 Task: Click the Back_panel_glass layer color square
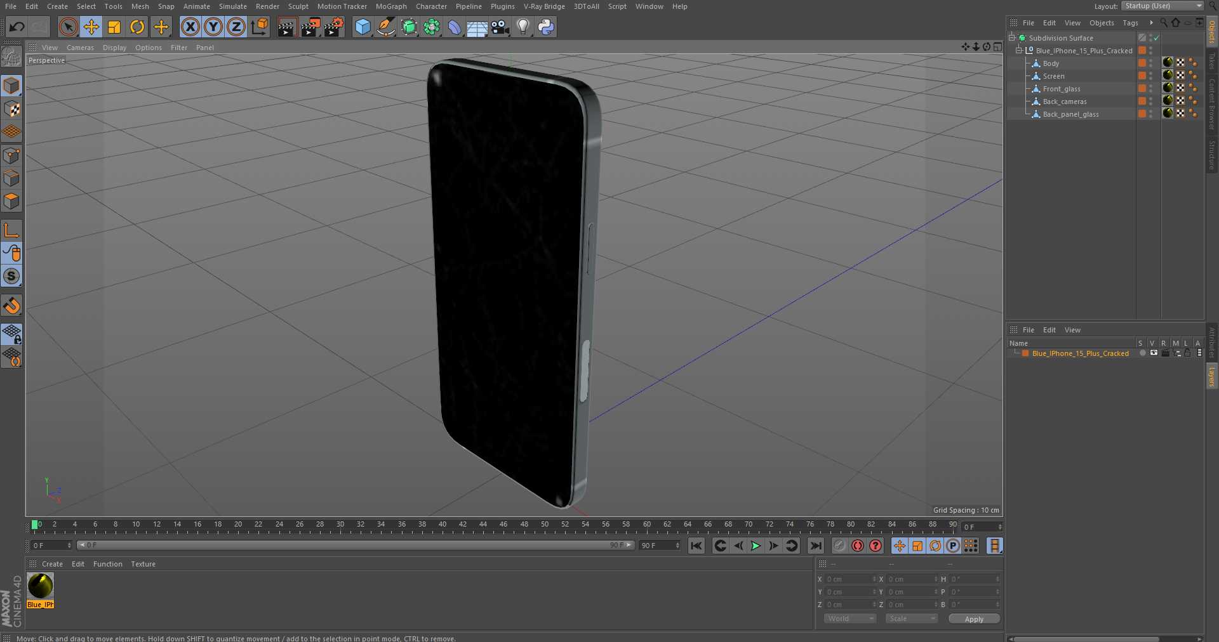point(1142,114)
